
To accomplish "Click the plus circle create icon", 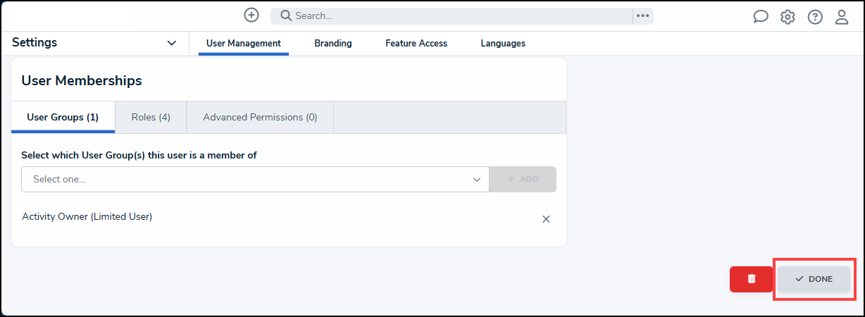I will pyautogui.click(x=251, y=15).
